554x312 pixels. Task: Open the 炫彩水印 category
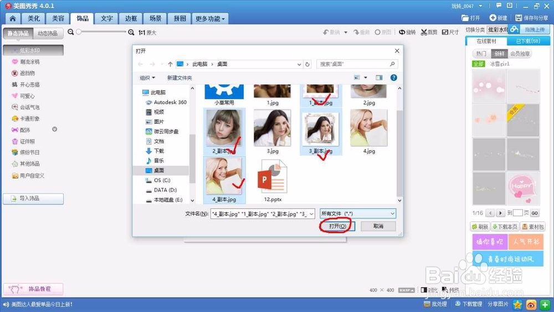click(x=33, y=50)
